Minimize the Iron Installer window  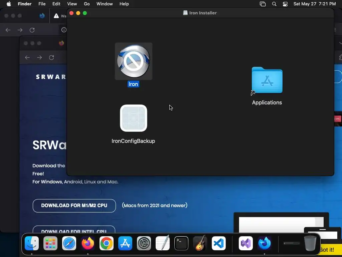[78, 13]
